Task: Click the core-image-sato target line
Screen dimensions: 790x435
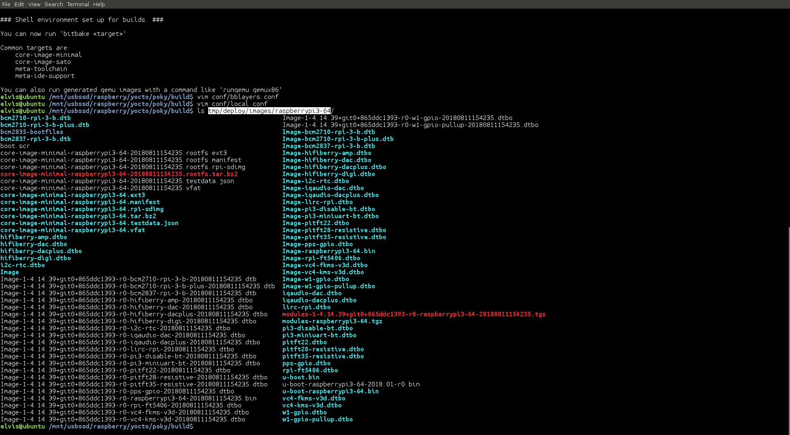Action: pos(43,62)
